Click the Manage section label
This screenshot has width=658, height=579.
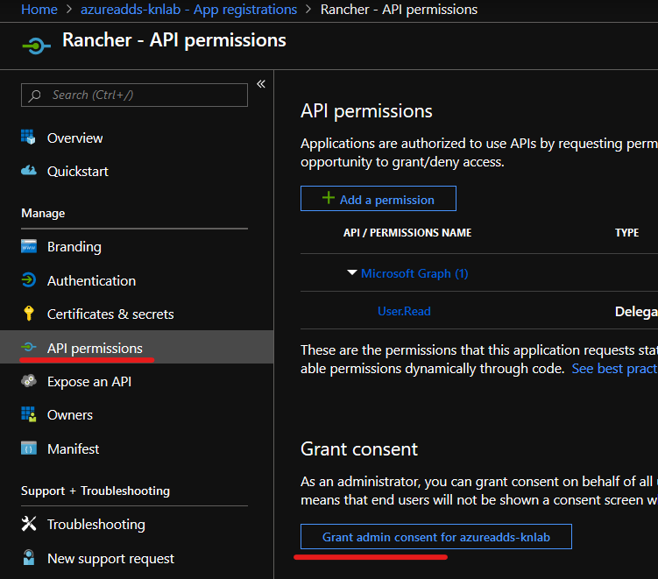coord(43,213)
